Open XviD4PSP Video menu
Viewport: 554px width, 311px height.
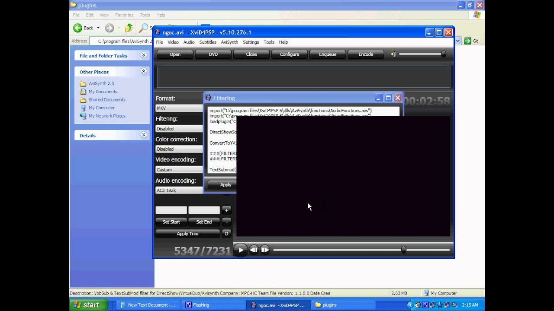[x=173, y=42]
